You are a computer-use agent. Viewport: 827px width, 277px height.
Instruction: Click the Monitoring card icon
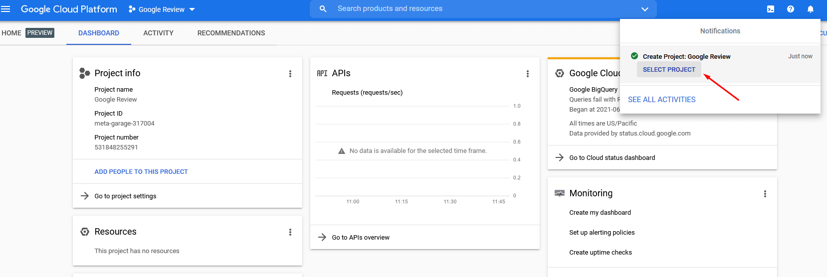click(x=560, y=193)
